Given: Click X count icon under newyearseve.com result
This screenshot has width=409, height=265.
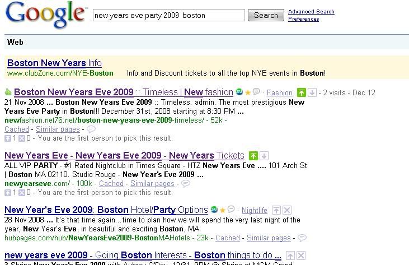Looking at the screenshot, I should click(22, 193).
